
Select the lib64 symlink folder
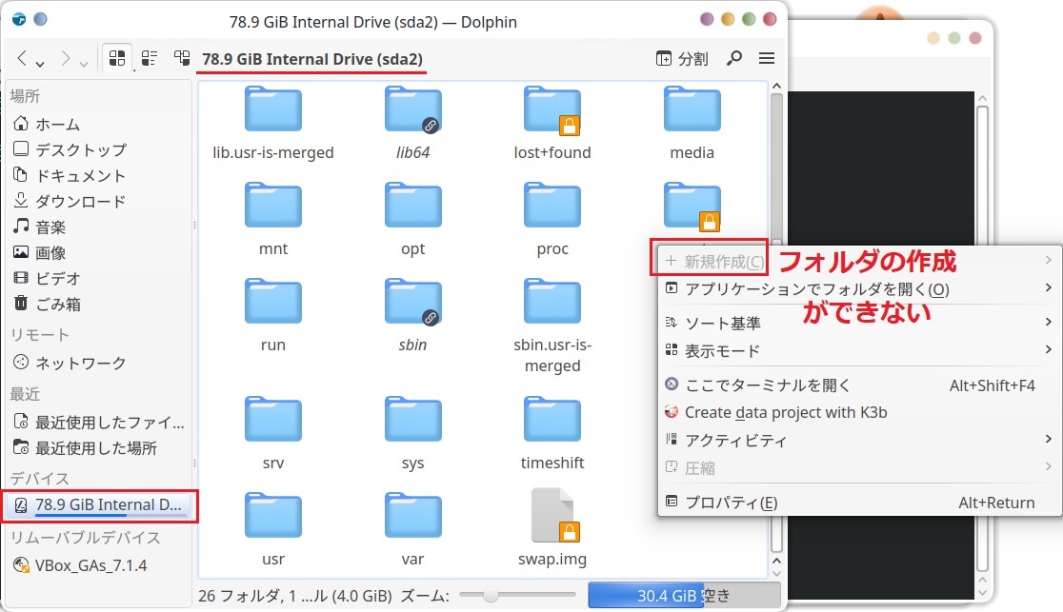click(412, 123)
